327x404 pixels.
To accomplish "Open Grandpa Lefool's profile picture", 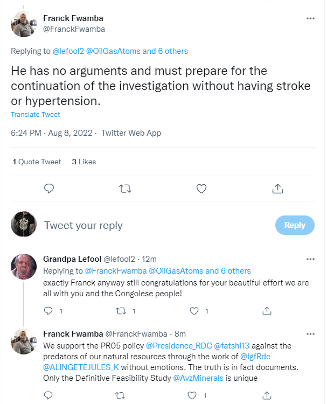I will click(24, 267).
